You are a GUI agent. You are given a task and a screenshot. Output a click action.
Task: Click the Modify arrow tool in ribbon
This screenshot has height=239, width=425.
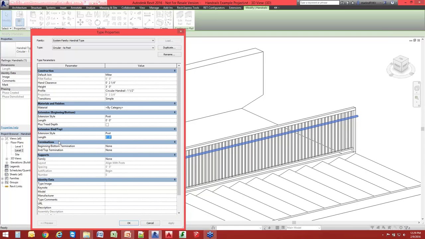(6, 18)
